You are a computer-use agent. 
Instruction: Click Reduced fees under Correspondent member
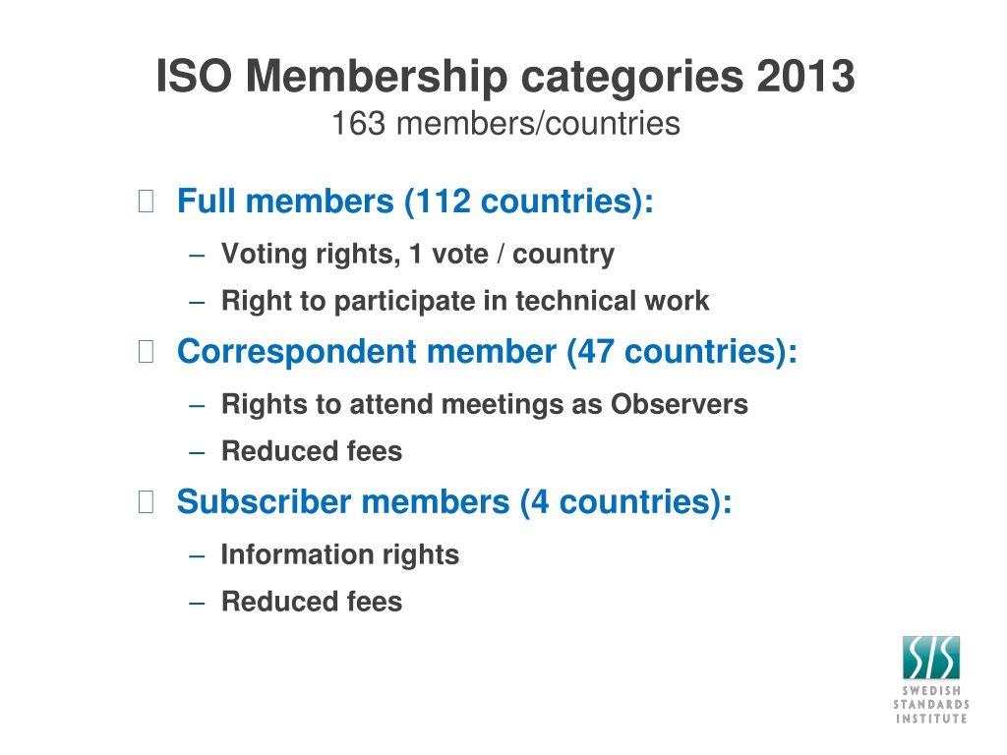coord(312,450)
